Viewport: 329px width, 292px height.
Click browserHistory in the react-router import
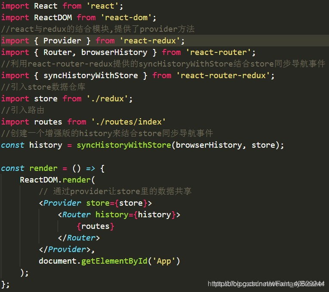pos(114,52)
